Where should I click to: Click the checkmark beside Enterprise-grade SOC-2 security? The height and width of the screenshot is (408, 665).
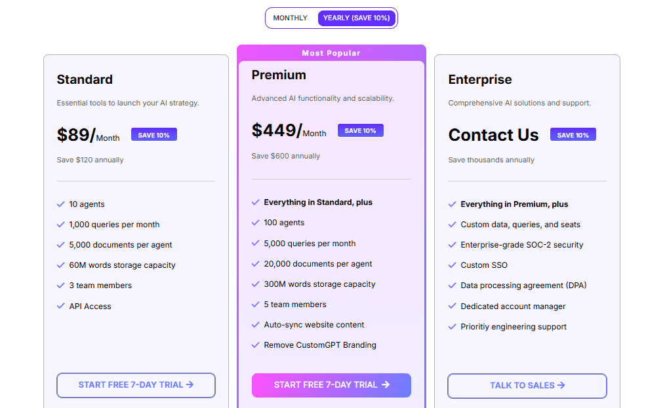tap(452, 244)
